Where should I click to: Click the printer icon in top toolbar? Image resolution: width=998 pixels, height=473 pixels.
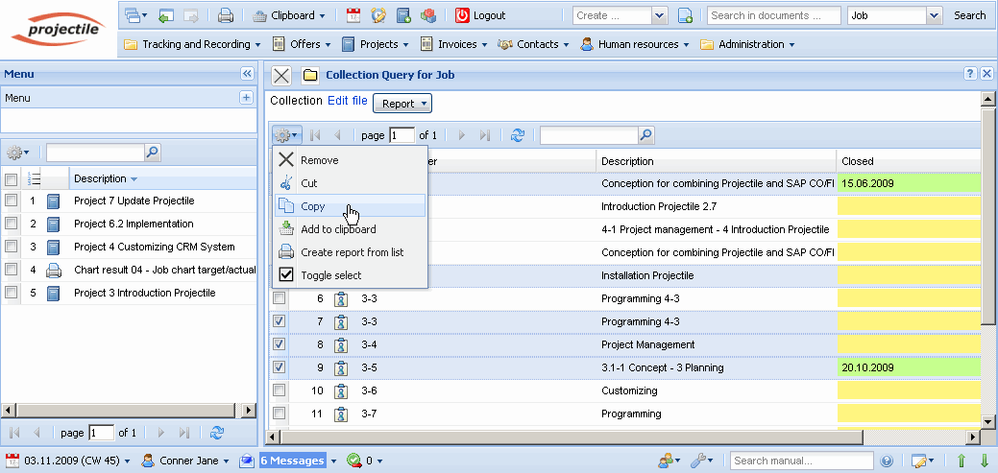tap(226, 15)
